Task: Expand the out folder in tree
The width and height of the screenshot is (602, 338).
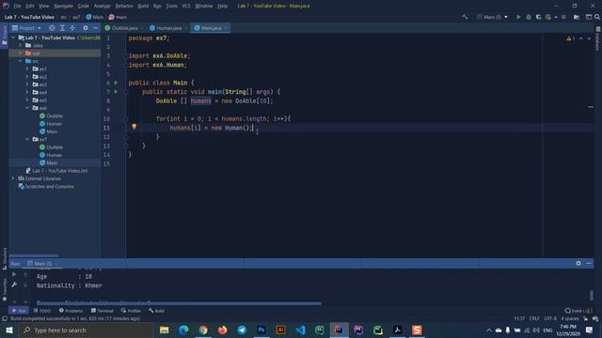Action: point(21,53)
